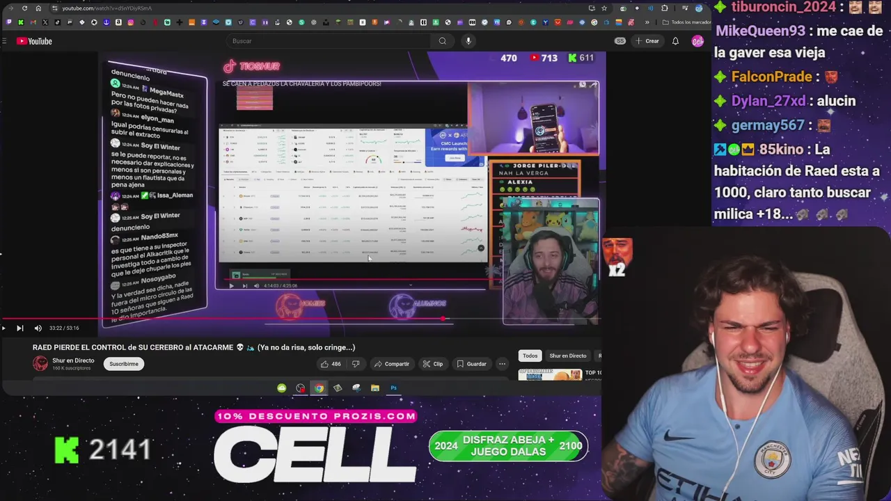Open the YouTube account avatar menu

coord(697,41)
